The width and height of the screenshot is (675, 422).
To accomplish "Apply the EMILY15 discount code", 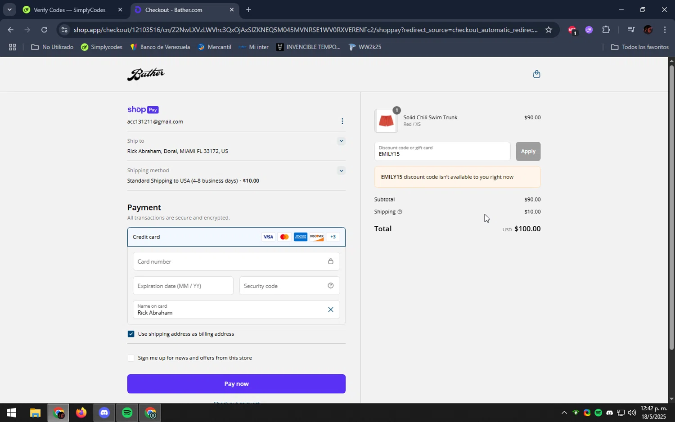I will (x=528, y=151).
